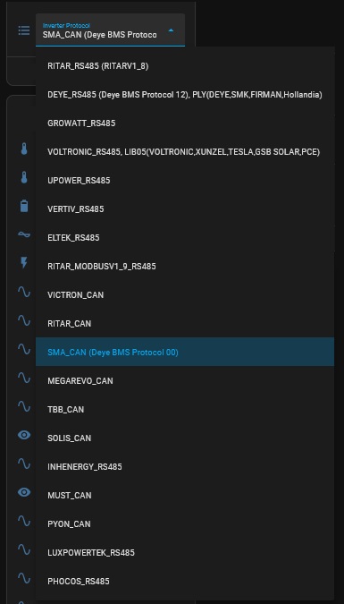Click the current DC wave icon

point(24,234)
